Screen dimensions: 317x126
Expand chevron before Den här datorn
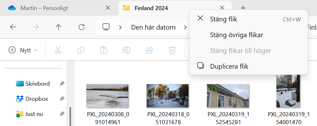click(x=120, y=27)
